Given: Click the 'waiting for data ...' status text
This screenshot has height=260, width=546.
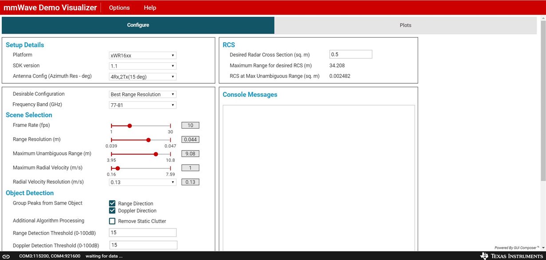Looking at the screenshot, I should (104, 256).
